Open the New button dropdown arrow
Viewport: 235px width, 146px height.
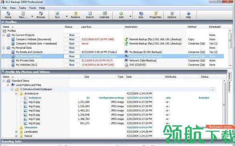coord(32,16)
